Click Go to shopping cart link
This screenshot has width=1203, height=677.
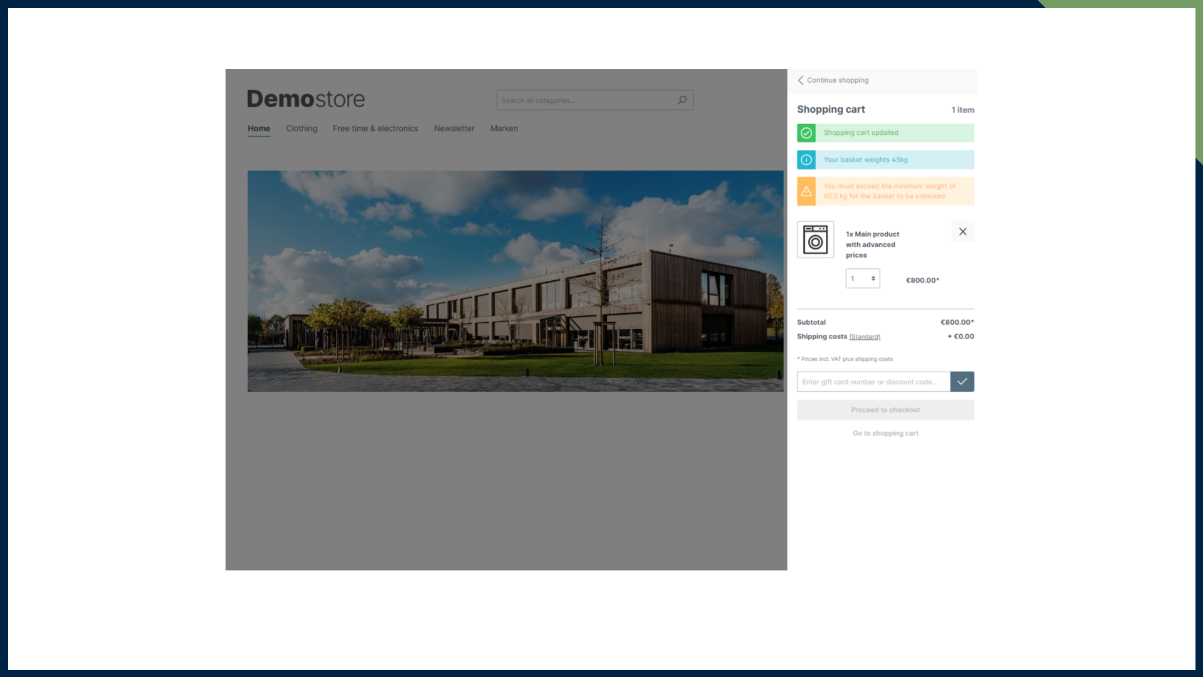885,433
